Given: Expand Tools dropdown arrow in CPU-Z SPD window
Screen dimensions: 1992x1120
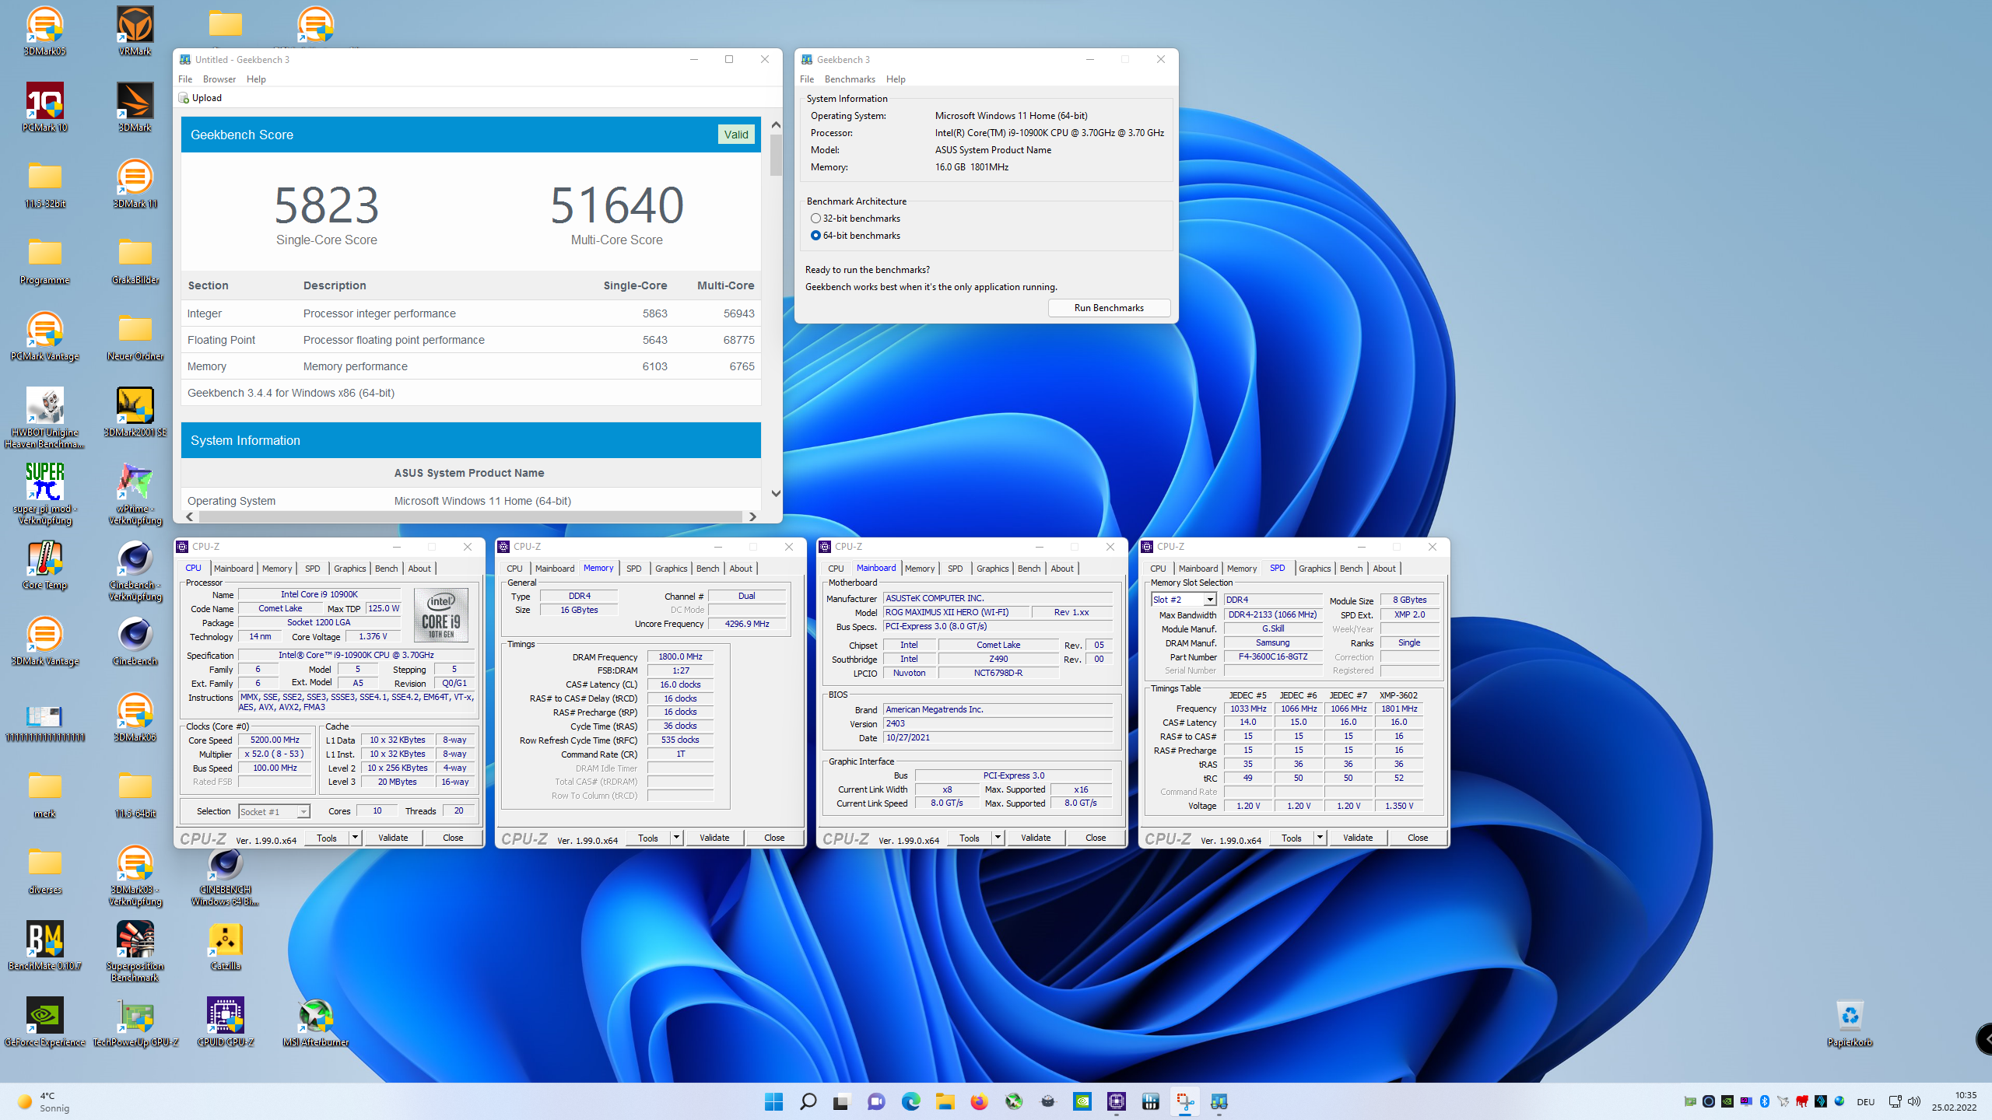Looking at the screenshot, I should (1320, 838).
